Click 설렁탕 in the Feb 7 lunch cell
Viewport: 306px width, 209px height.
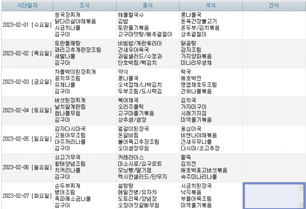(x=126, y=186)
